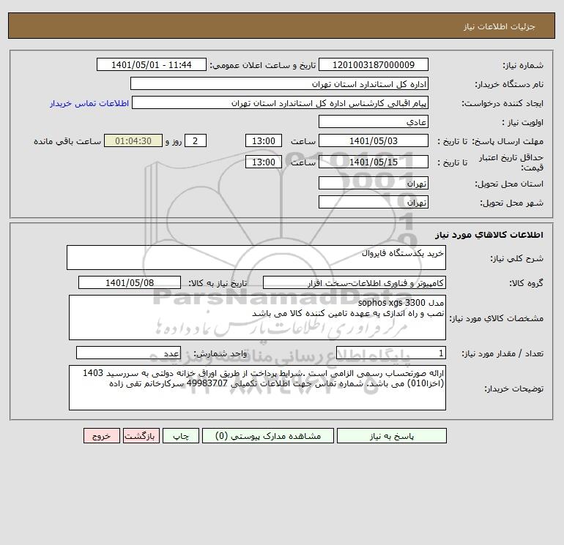Click the label حداقل تاریخ اعتبار قیمت
Image resolution: width=564 pixels, height=545 pixels.
(511, 162)
